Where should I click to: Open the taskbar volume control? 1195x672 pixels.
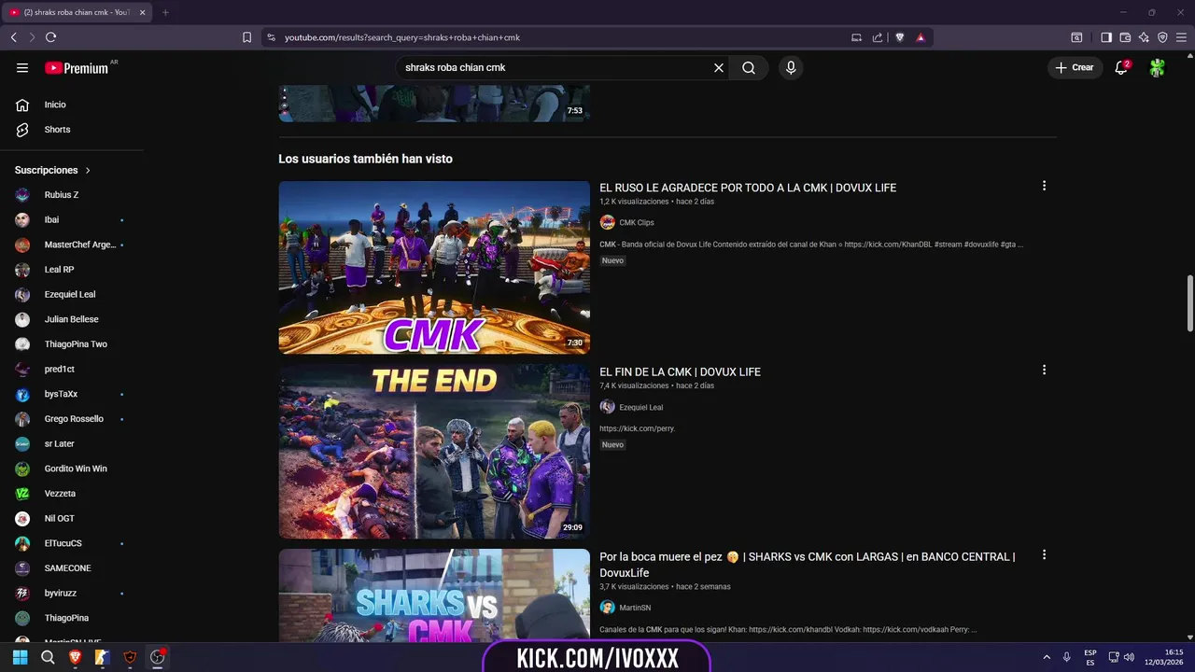click(1129, 657)
